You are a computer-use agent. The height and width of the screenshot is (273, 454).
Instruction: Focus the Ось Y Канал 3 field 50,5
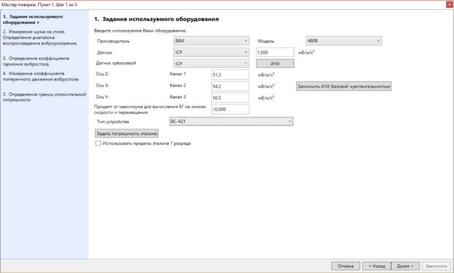230,98
